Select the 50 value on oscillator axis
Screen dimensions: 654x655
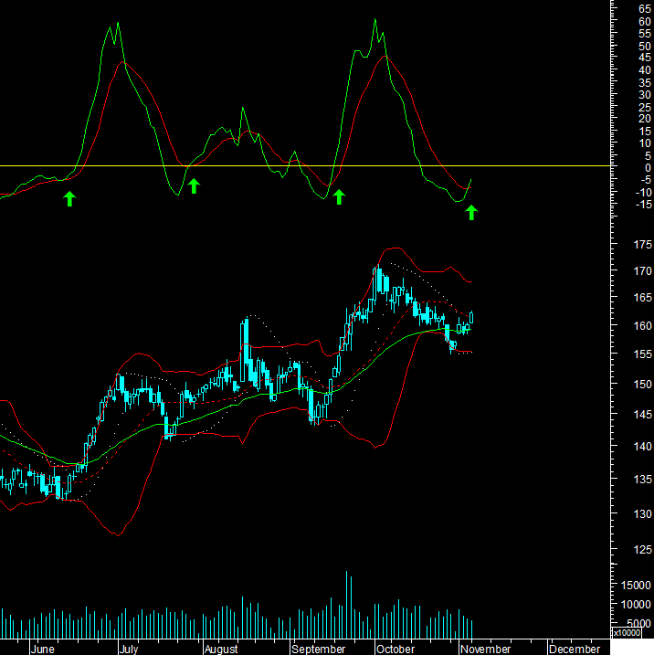tap(645, 46)
